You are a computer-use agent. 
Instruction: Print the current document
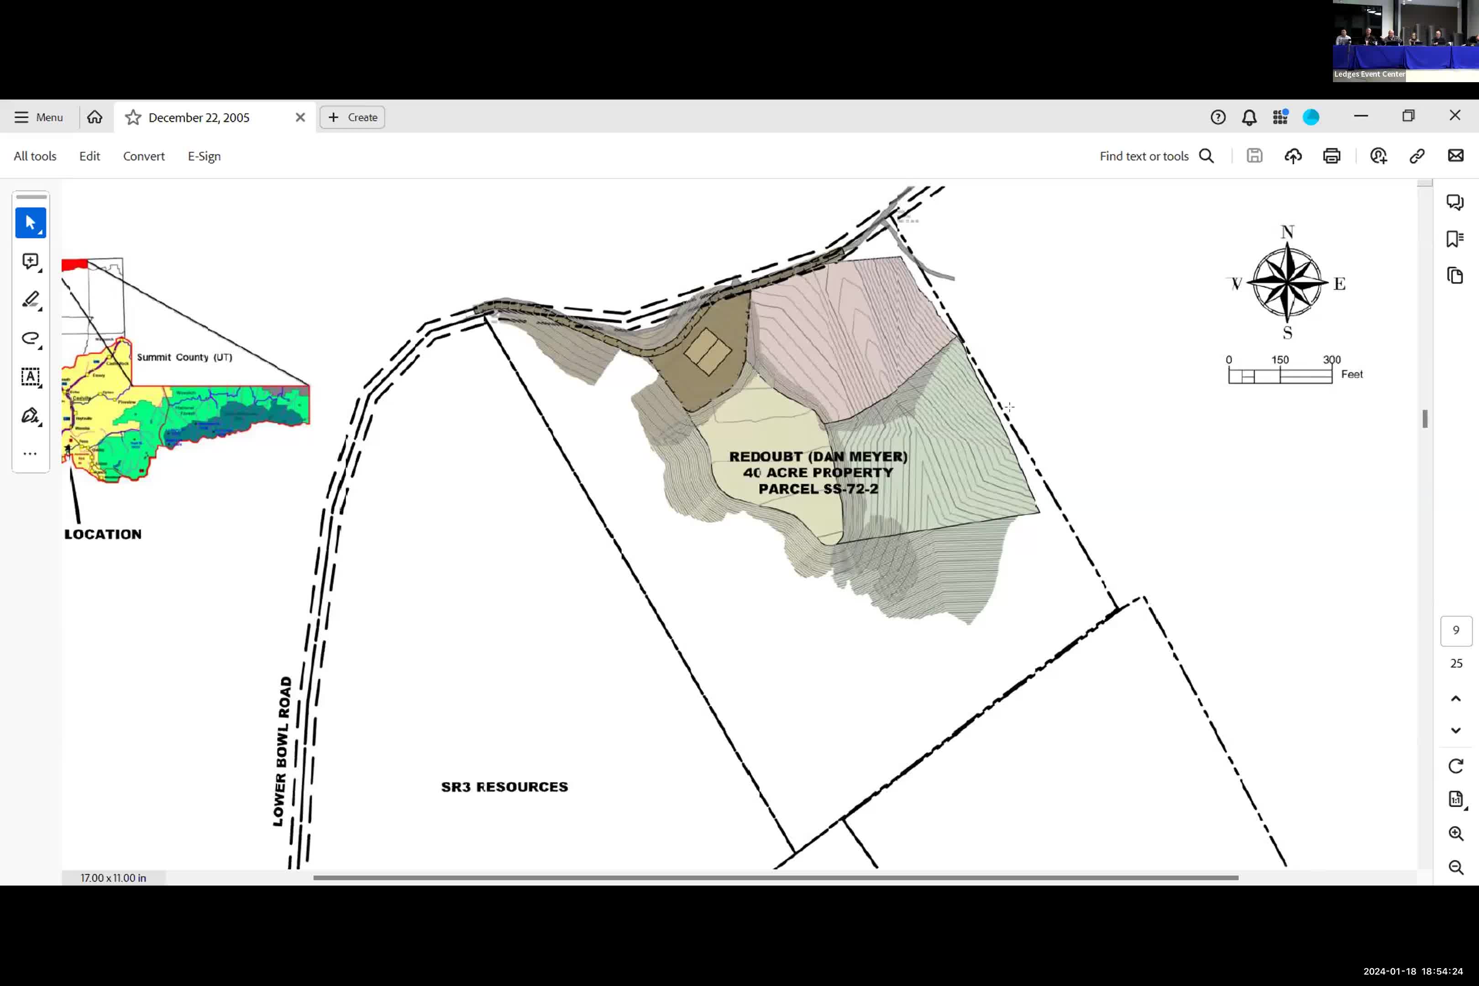tap(1332, 156)
